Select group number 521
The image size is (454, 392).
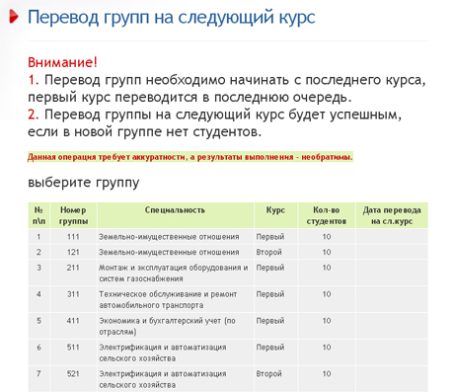(x=73, y=374)
